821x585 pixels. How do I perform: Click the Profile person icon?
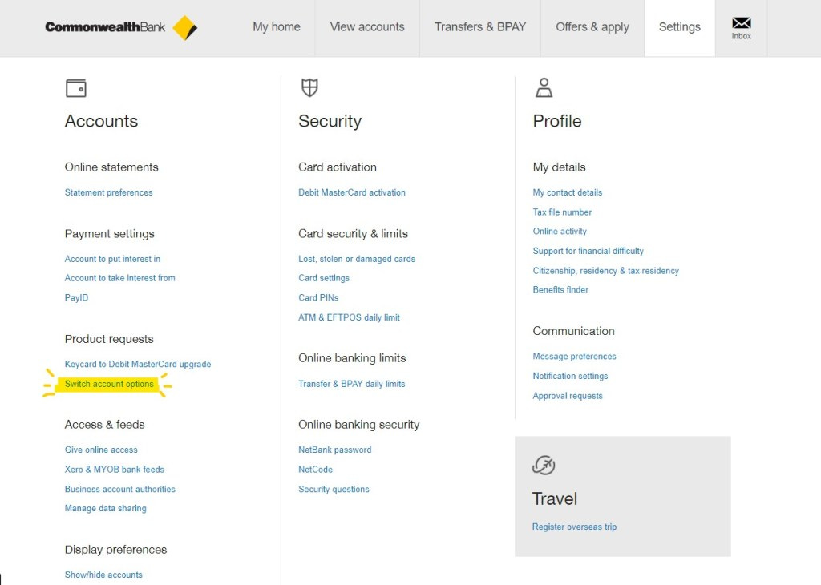coord(544,87)
